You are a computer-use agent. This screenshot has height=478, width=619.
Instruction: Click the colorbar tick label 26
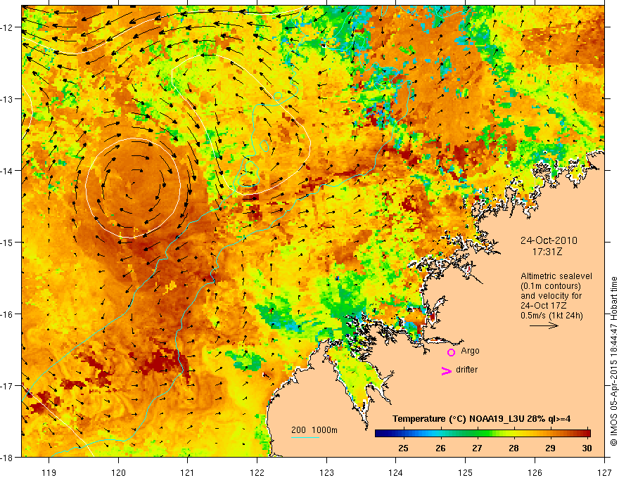(x=440, y=448)
